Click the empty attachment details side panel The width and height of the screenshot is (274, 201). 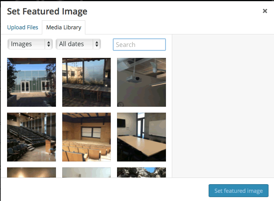tap(223, 106)
